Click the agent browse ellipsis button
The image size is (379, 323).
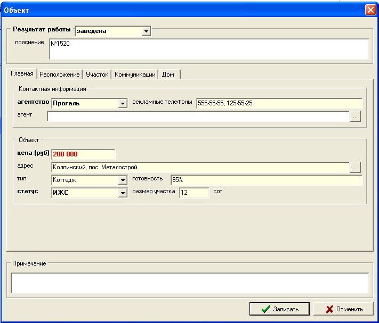coord(356,117)
